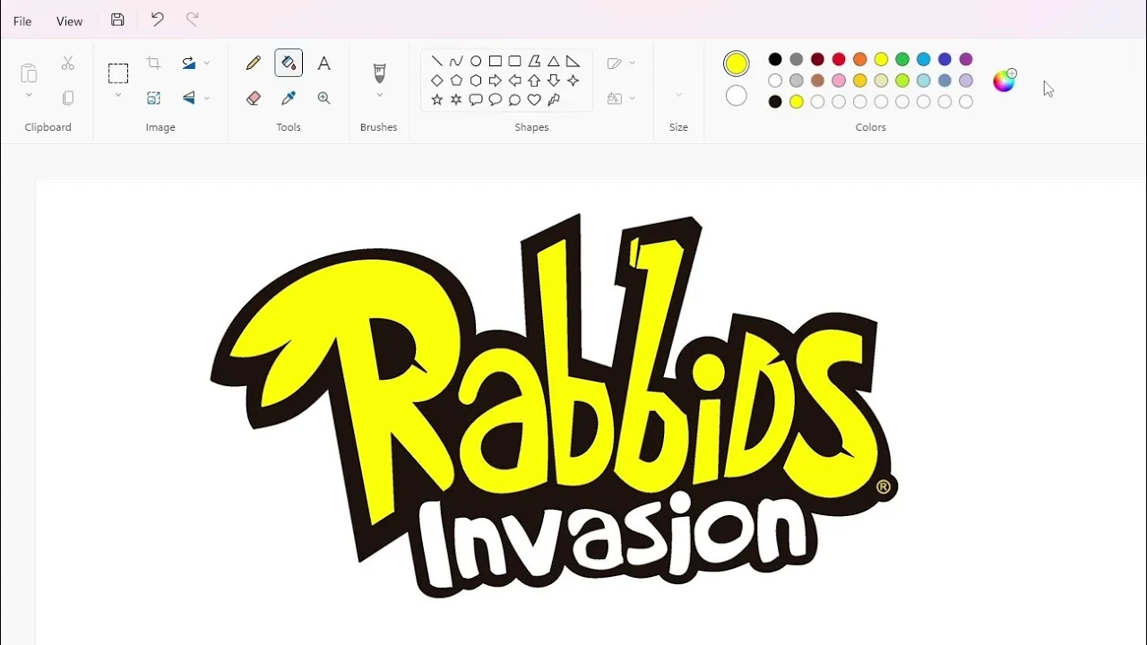The height and width of the screenshot is (645, 1147).
Task: Pick the Rounded rectangle shape
Action: [515, 61]
